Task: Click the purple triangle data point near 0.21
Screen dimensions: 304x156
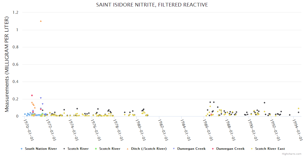Action: click(41, 98)
